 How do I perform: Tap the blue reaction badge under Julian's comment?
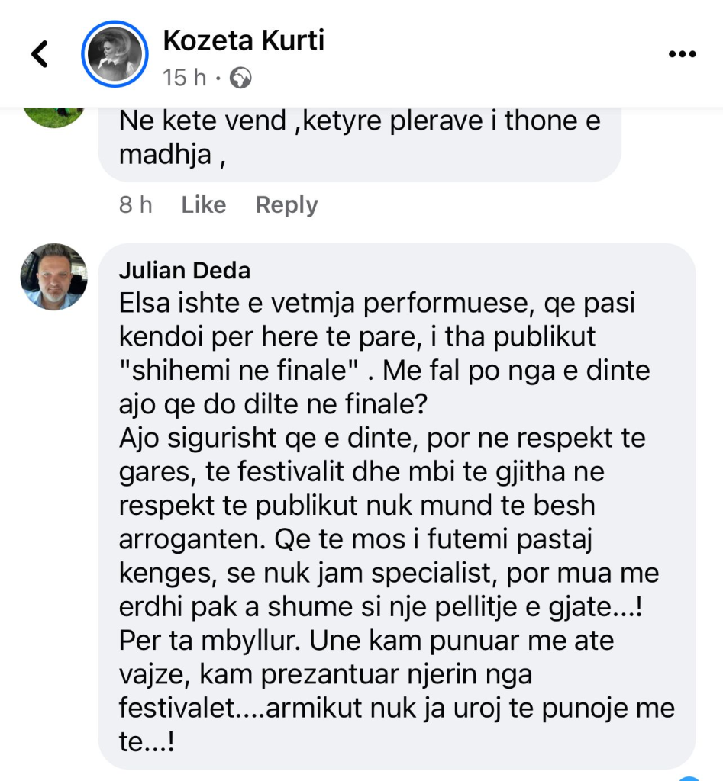tap(689, 776)
